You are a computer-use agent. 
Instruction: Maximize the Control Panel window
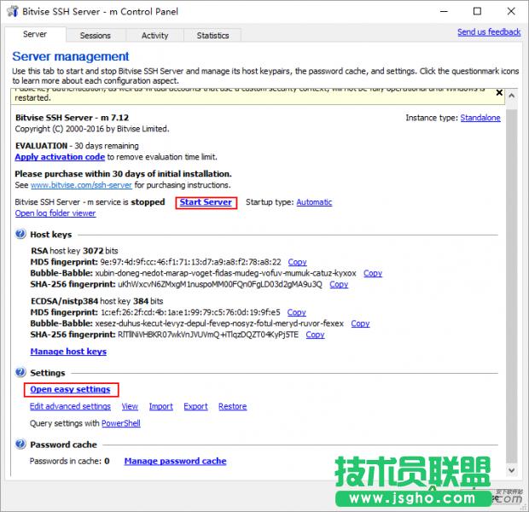477,11
